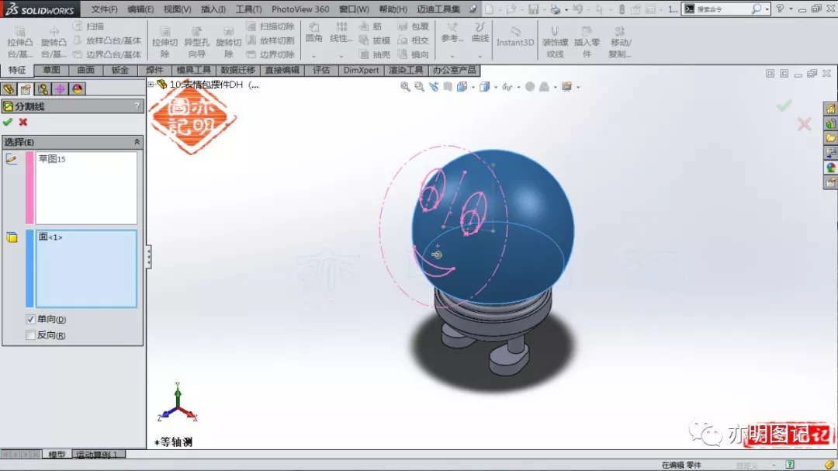The image size is (838, 471).
Task: Open the DisplayManager color-ball tab icon
Action: point(77,88)
